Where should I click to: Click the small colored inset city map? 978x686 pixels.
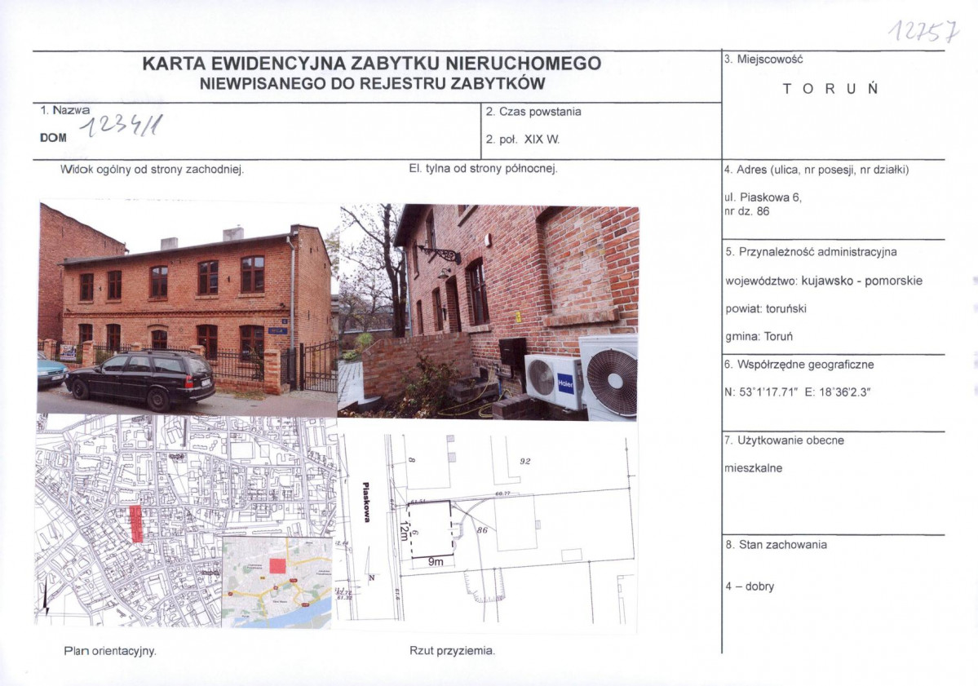coord(277,582)
